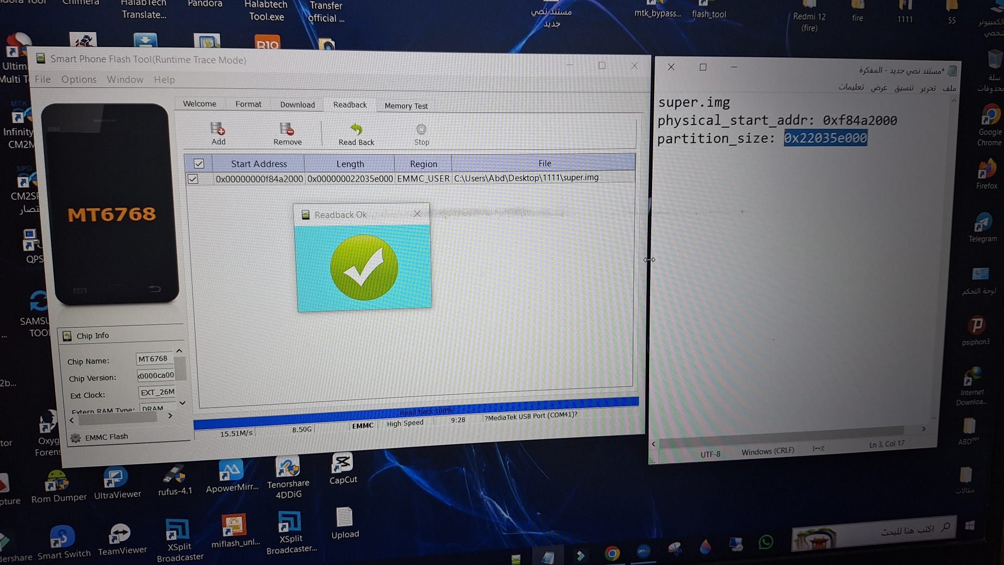Click the Chrome icon in the taskbar
The height and width of the screenshot is (565, 1004).
tap(612, 553)
